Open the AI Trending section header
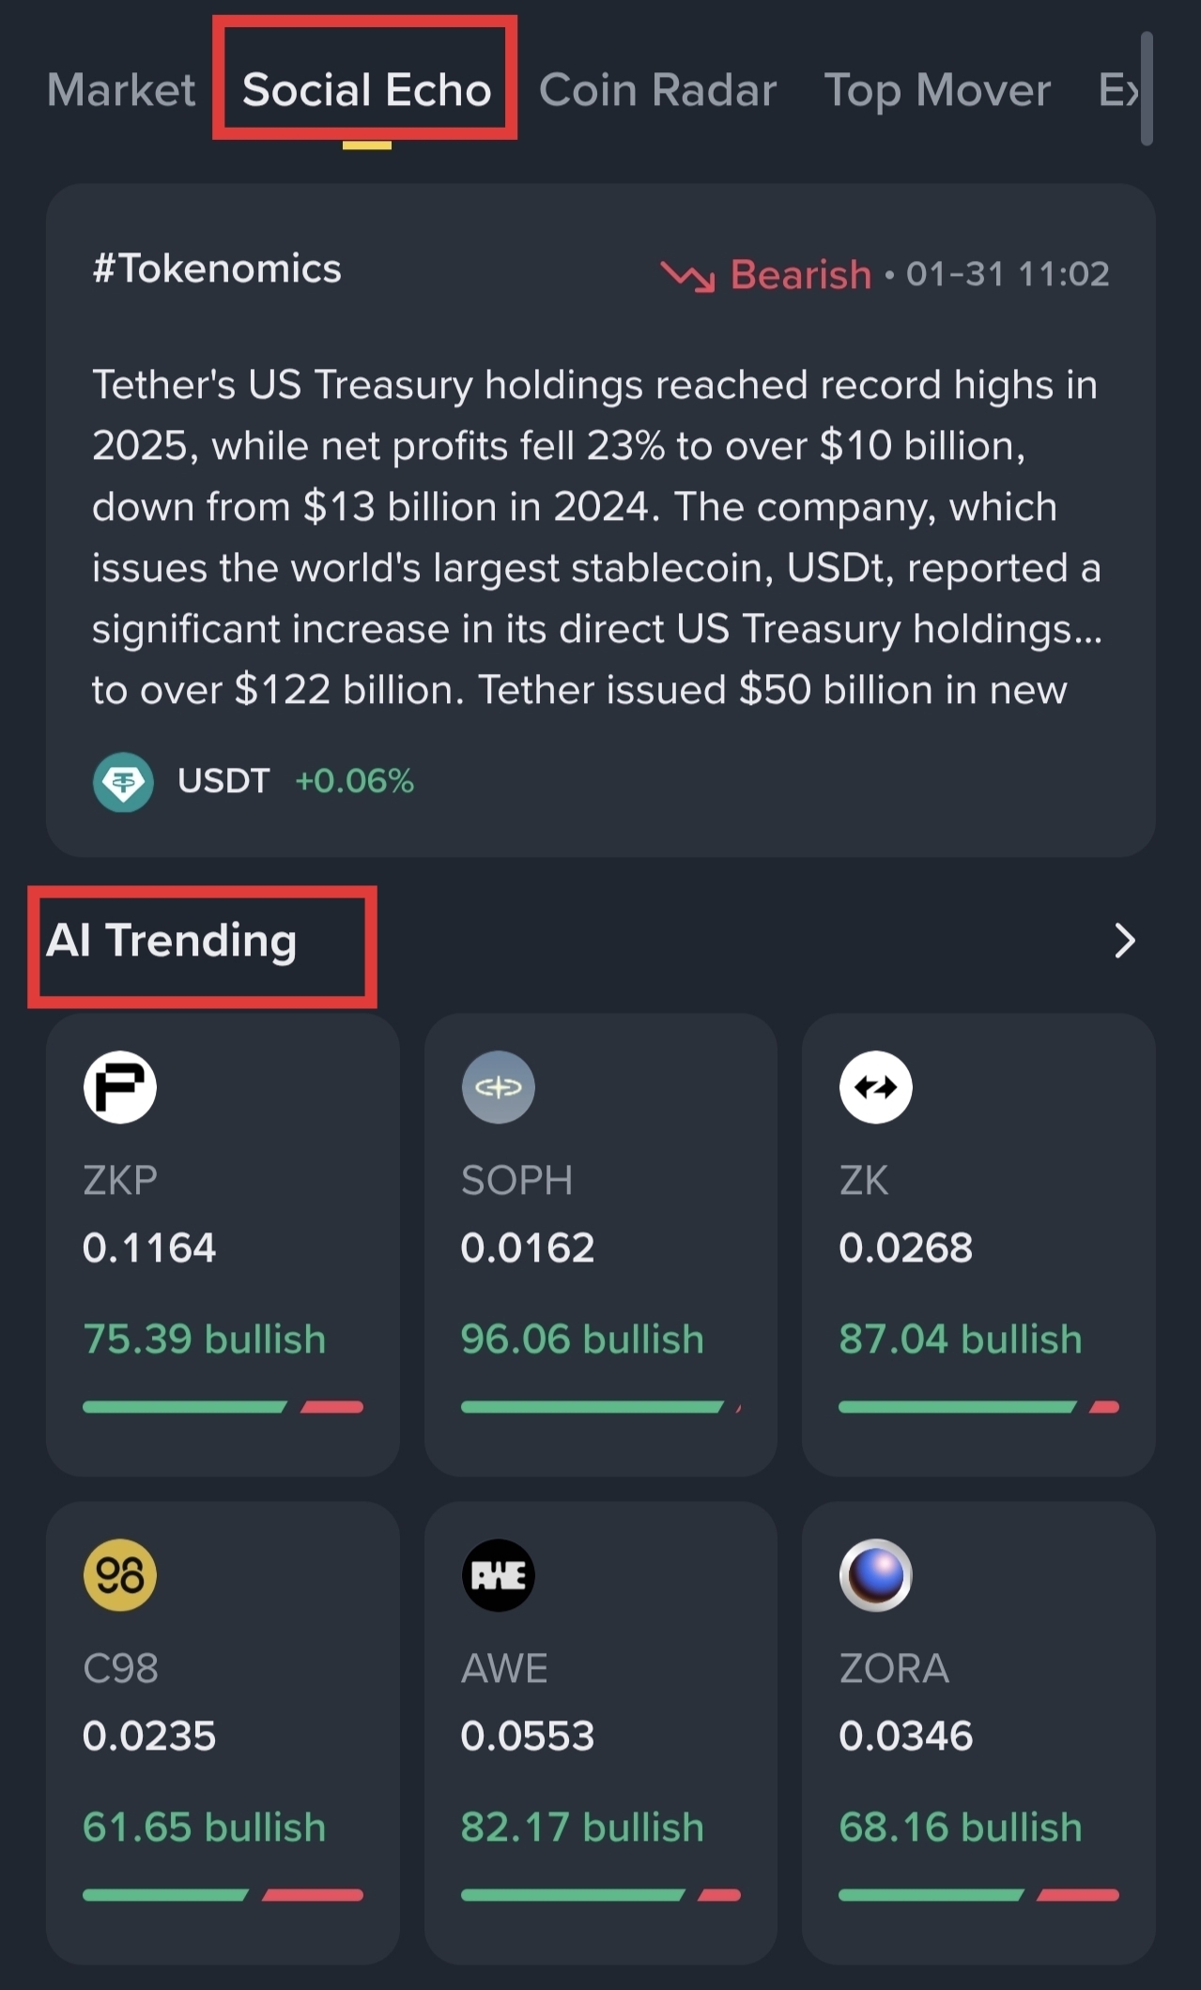Image resolution: width=1201 pixels, height=1990 pixels. point(172,941)
